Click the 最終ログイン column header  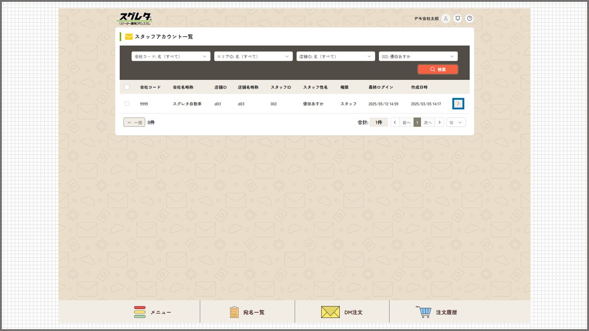tap(381, 87)
